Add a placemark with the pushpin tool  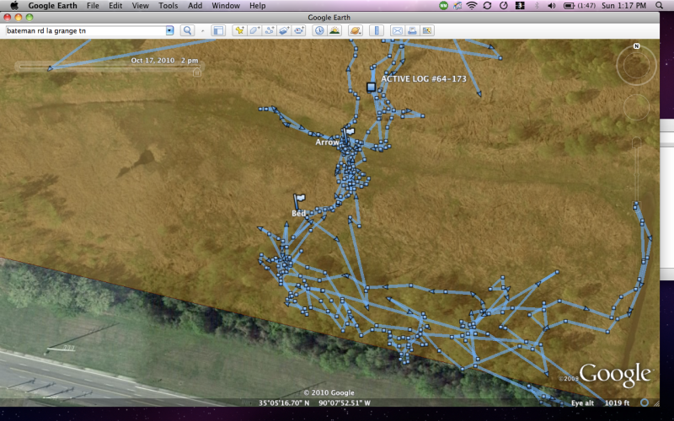point(239,30)
